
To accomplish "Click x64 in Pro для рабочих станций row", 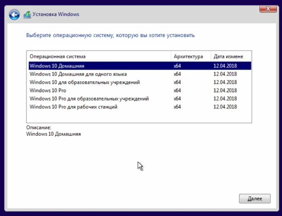I will click(177, 107).
